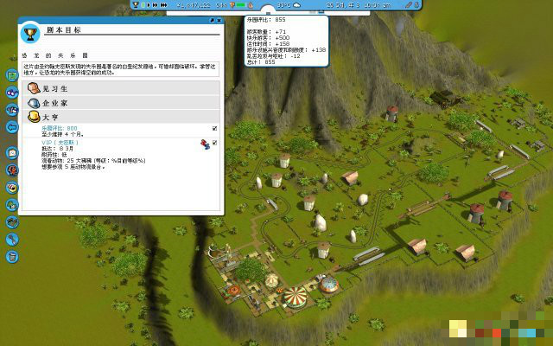Click the VIP arrival month line

tap(58, 149)
